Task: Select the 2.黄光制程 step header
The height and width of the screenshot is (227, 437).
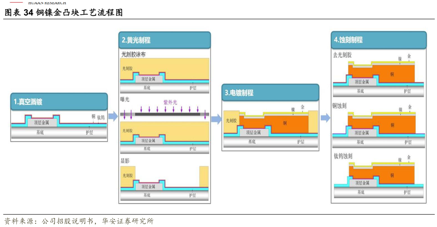Action: [x=164, y=40]
